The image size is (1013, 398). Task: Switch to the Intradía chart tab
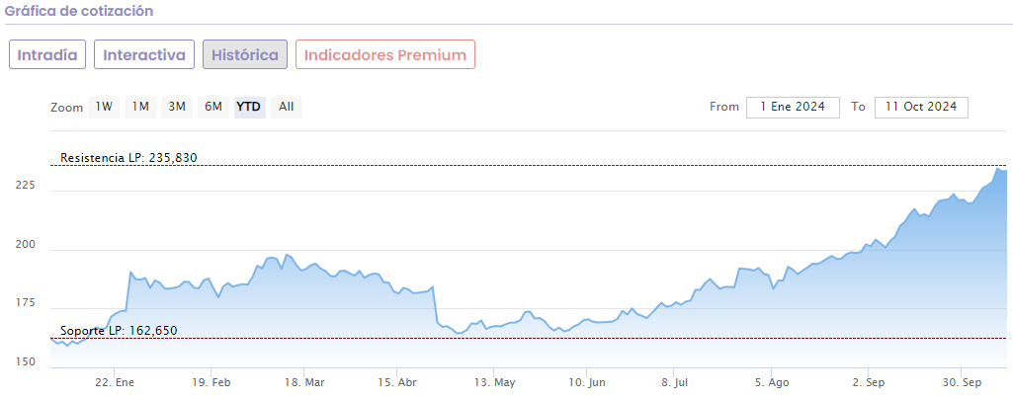[x=47, y=54]
